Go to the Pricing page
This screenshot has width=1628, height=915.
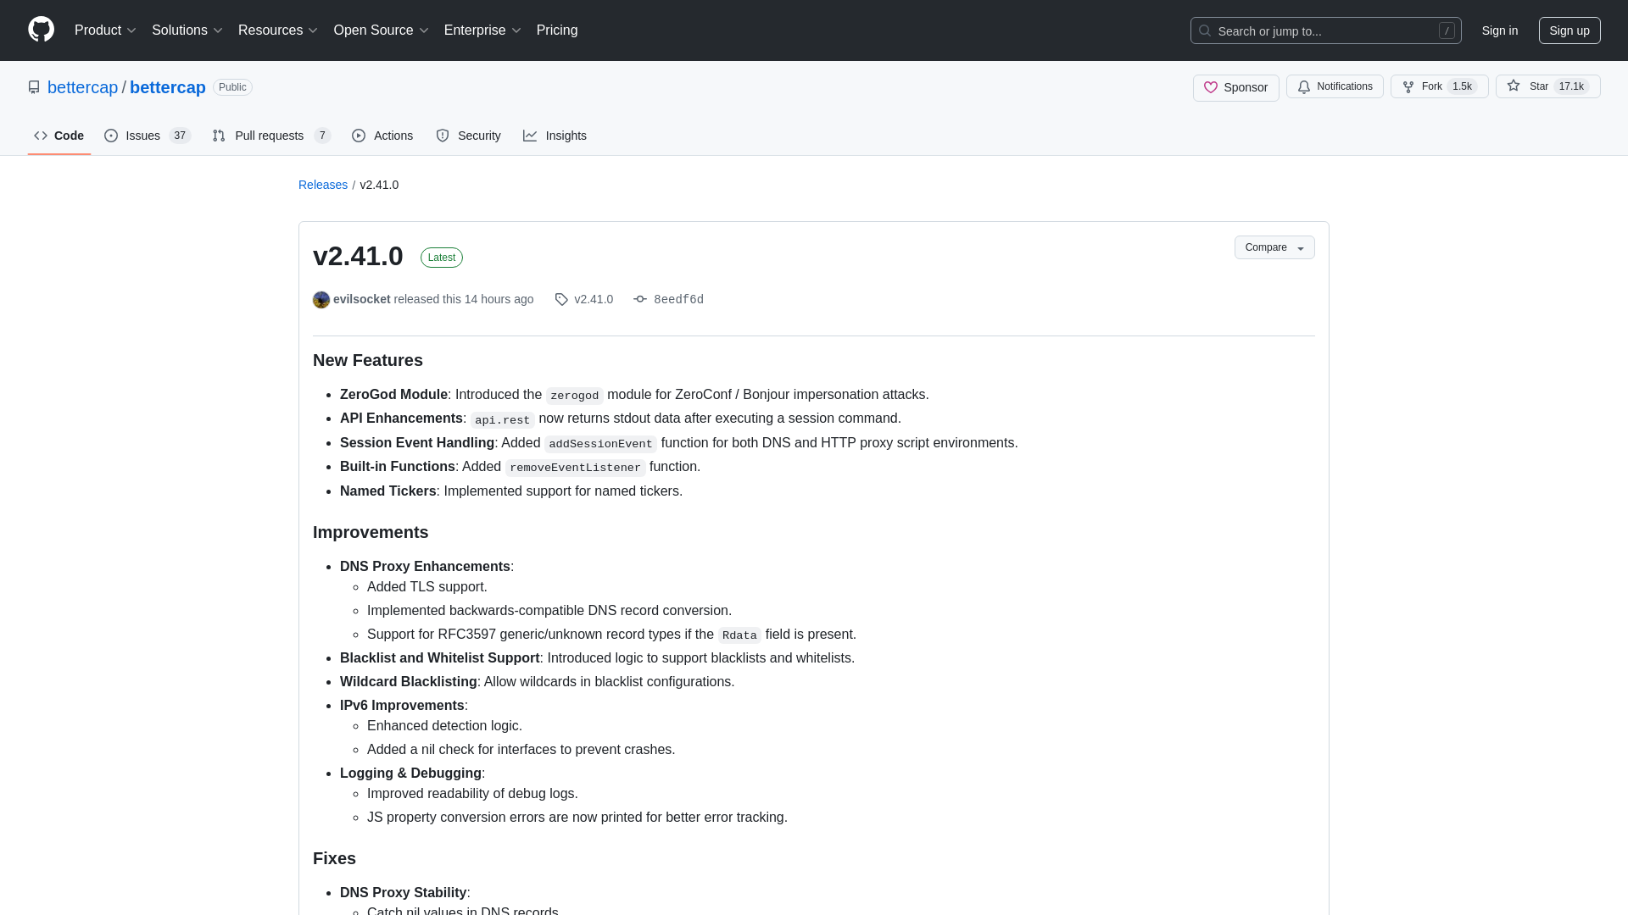[557, 30]
